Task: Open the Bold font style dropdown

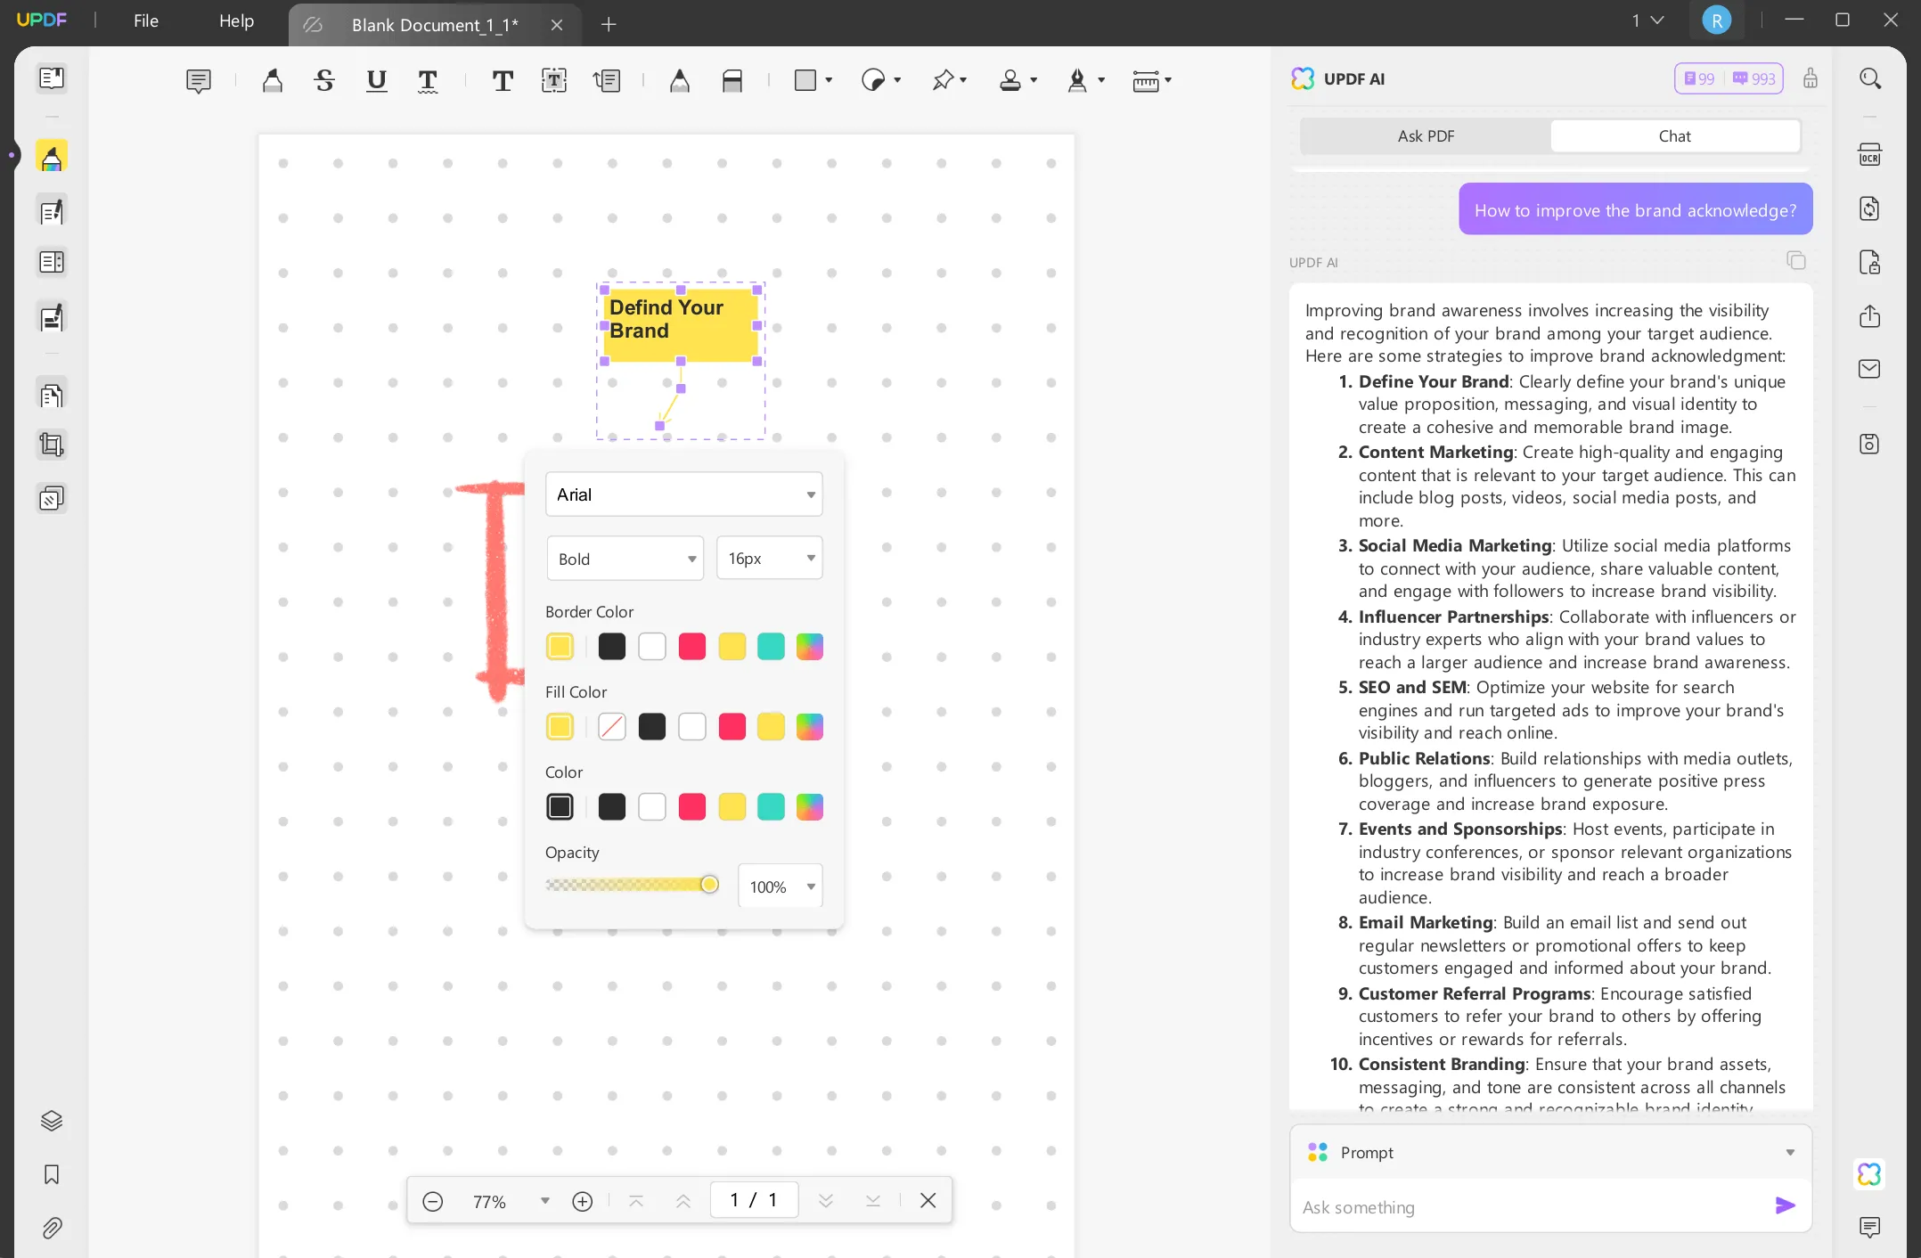Action: coord(625,559)
